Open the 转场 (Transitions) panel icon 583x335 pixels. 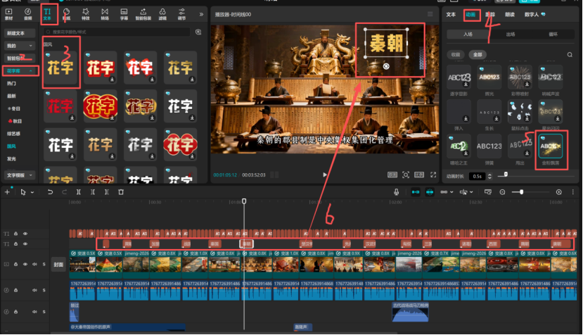pyautogui.click(x=105, y=13)
